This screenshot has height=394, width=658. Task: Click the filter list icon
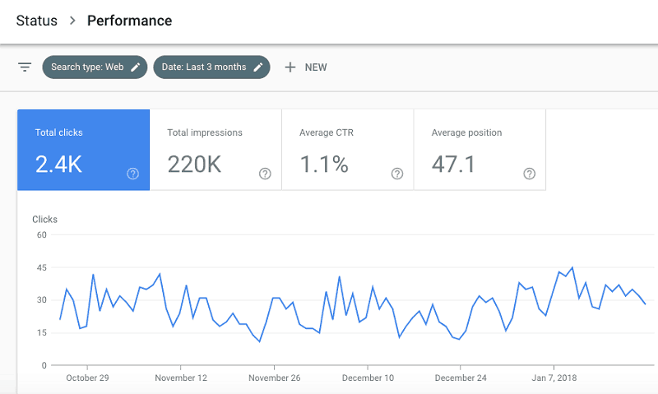coord(25,67)
